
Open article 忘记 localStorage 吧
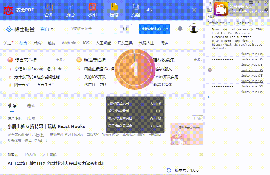[40, 69]
